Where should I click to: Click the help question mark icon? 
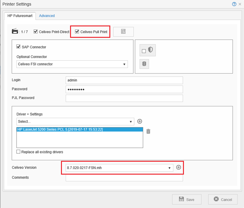[234, 4]
